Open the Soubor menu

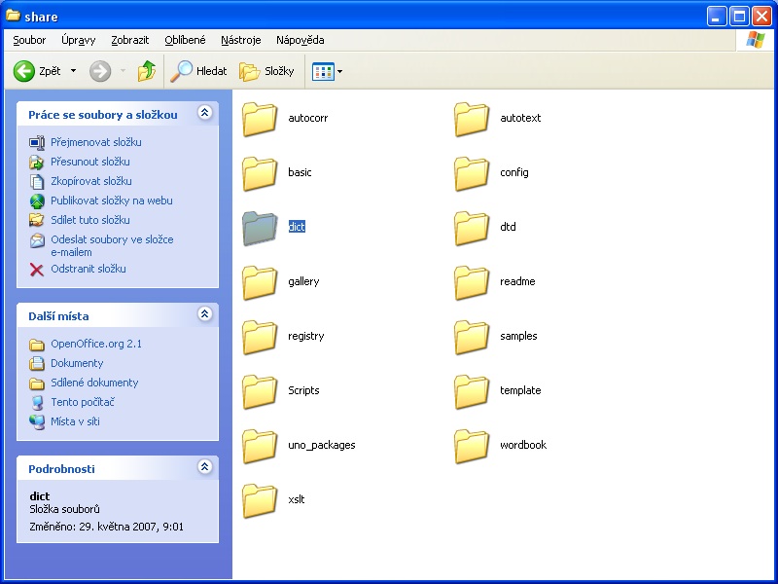click(x=29, y=40)
